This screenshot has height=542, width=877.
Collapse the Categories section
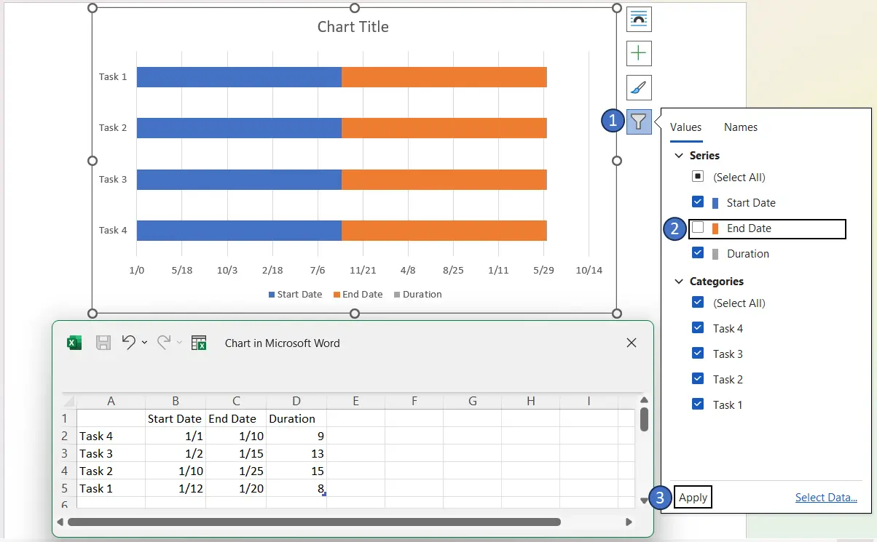pyautogui.click(x=679, y=282)
